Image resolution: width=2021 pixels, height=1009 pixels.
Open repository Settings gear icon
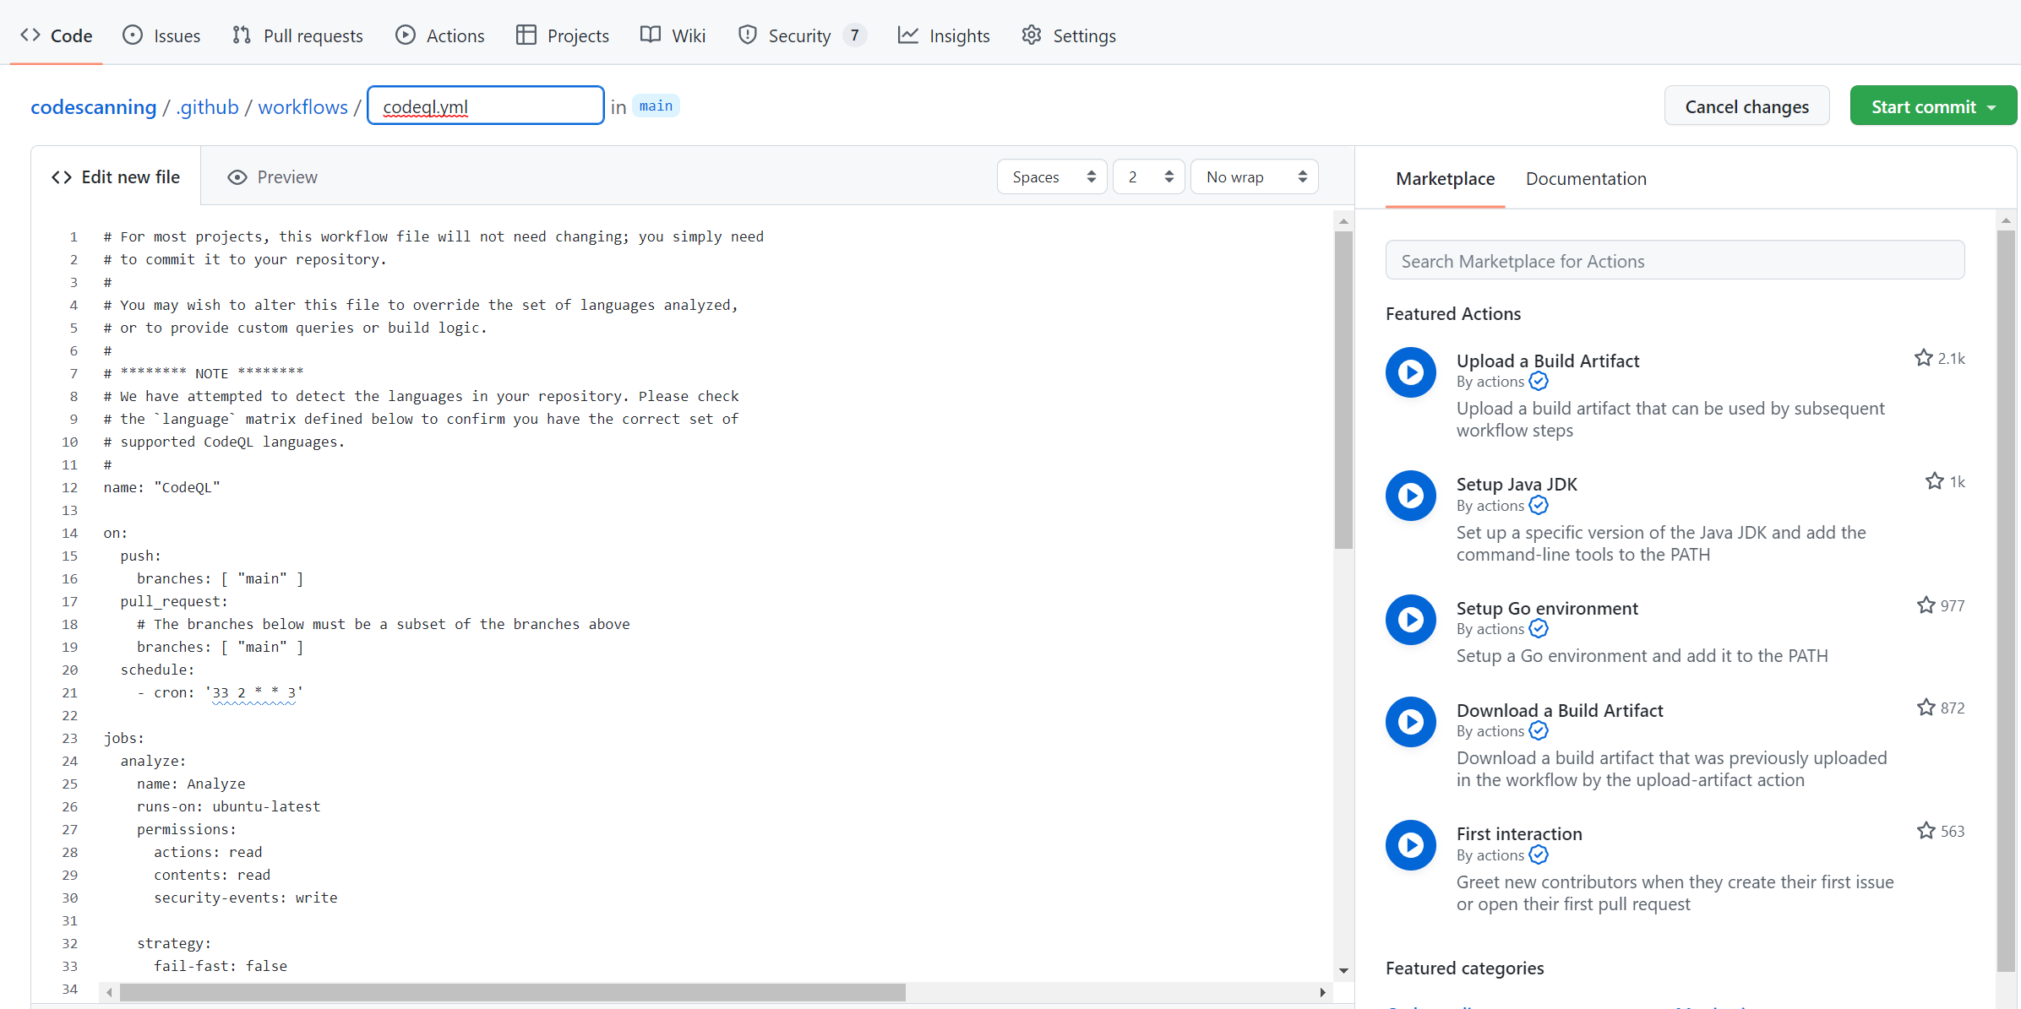(x=1032, y=35)
